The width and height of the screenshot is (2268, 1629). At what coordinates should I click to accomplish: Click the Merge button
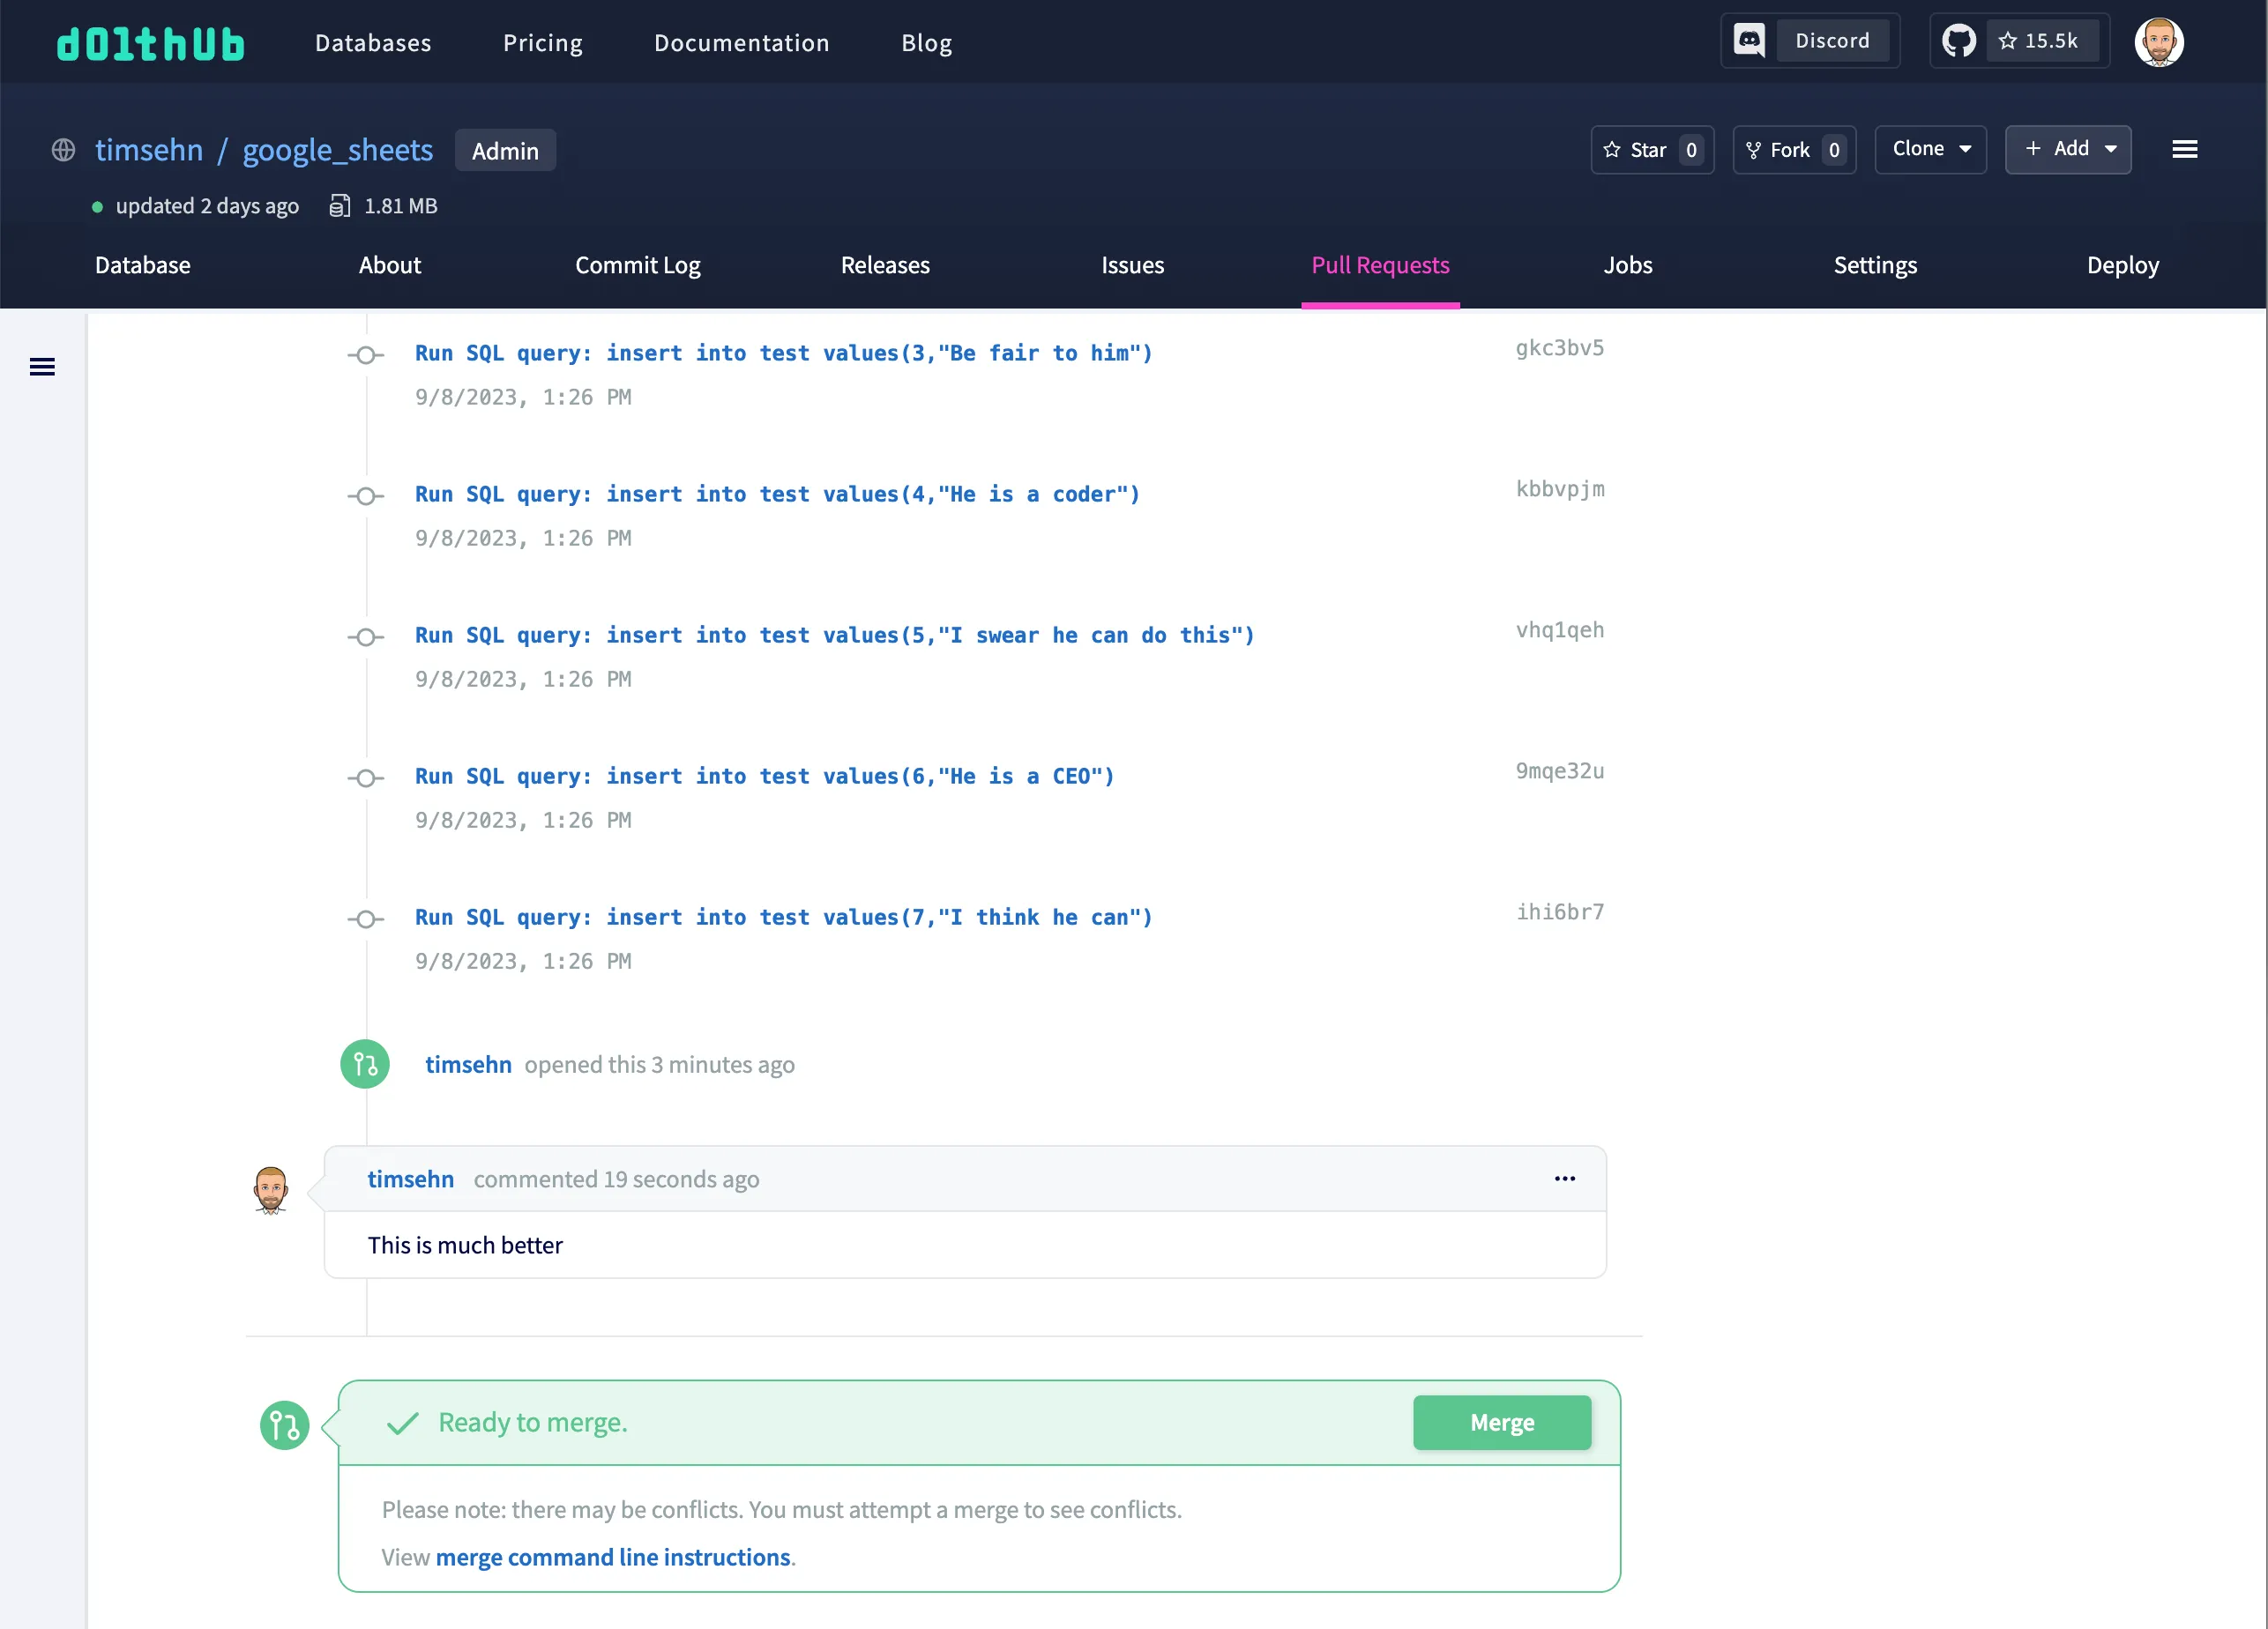[1501, 1422]
